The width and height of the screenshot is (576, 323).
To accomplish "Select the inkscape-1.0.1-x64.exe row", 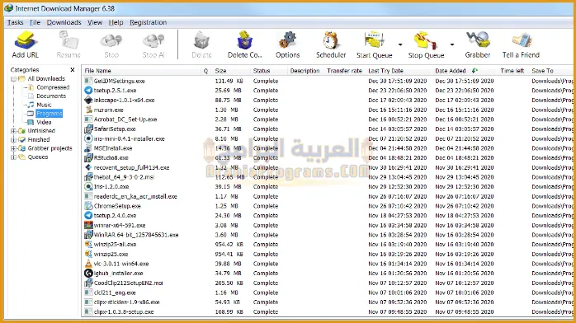I will coord(328,100).
